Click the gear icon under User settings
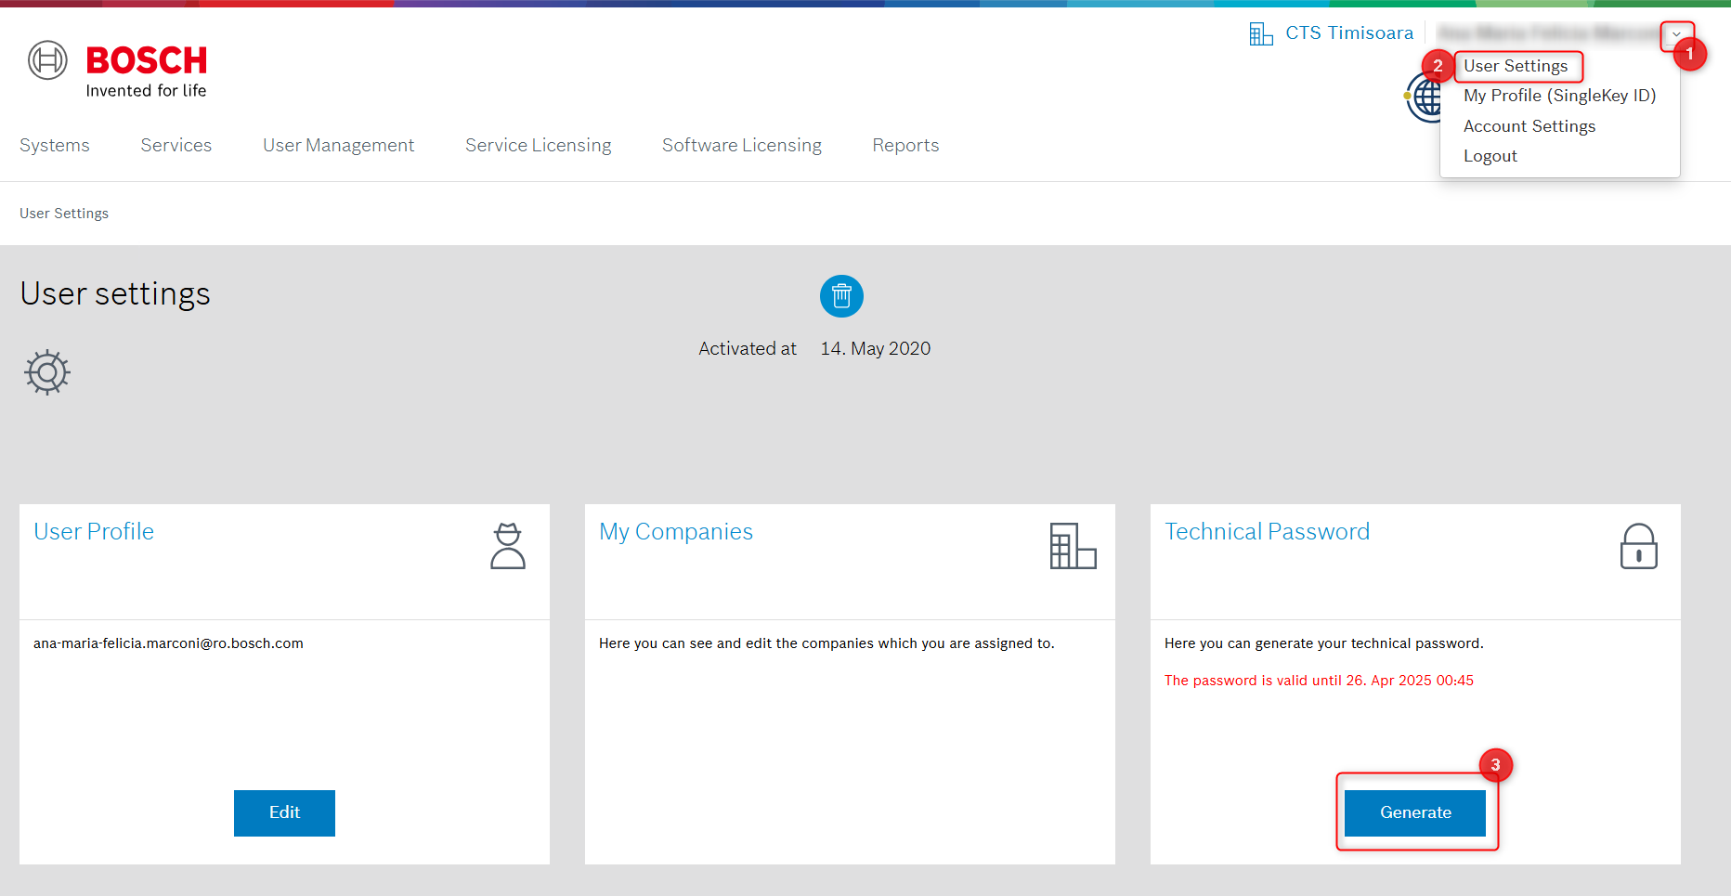The image size is (1731, 896). (47, 372)
